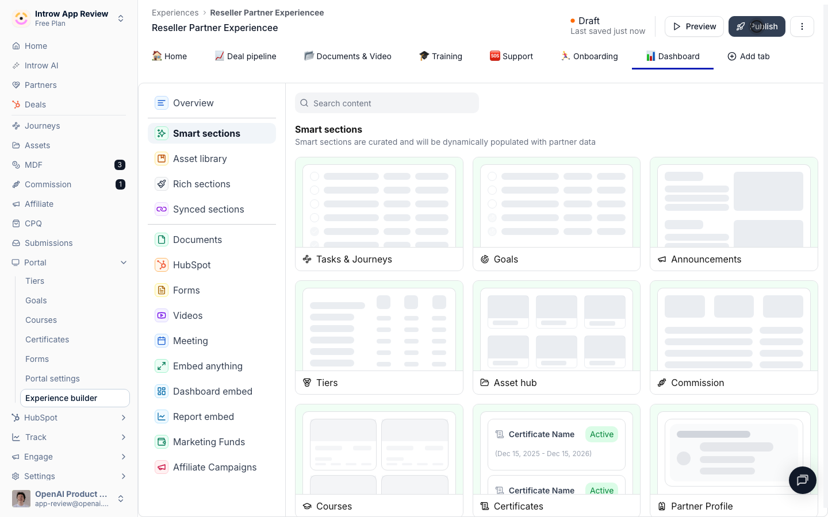Open Synced sections in the content list
The height and width of the screenshot is (517, 828).
click(212, 209)
